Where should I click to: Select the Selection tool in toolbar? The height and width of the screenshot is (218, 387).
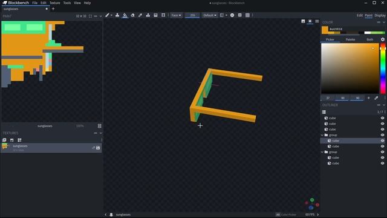(x=163, y=15)
